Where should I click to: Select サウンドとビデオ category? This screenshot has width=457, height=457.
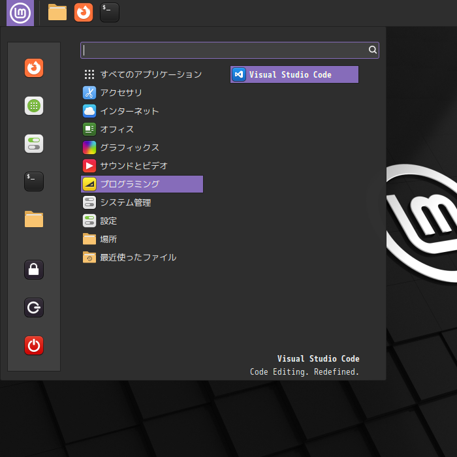(142, 166)
